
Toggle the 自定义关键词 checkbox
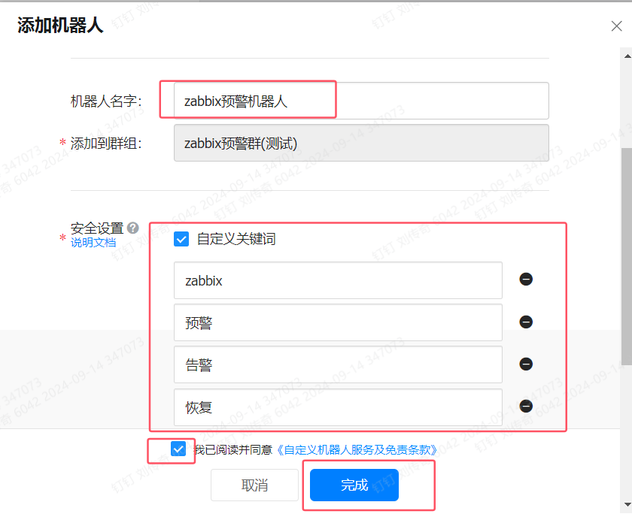point(181,239)
